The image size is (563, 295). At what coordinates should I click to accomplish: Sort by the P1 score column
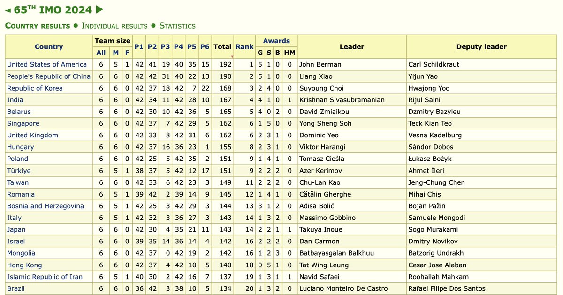click(139, 46)
